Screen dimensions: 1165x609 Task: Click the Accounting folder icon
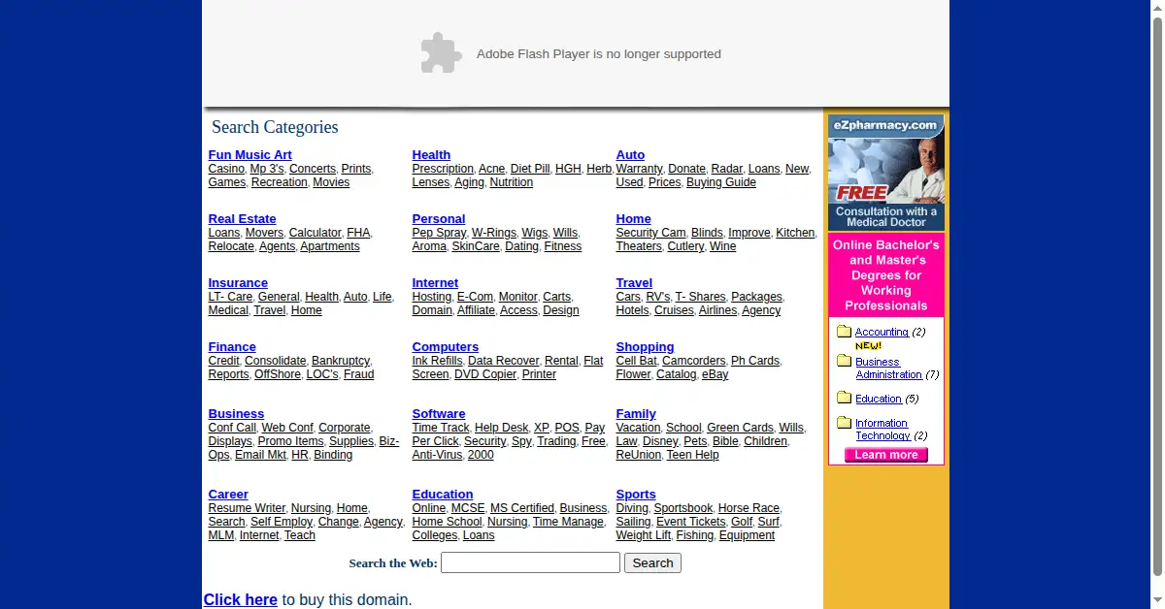tap(844, 332)
